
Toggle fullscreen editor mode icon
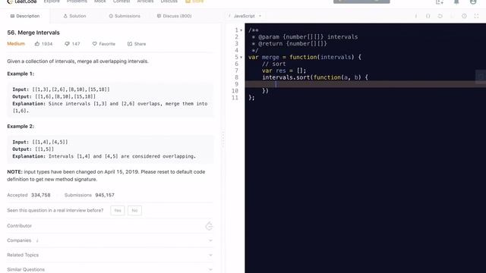[x=476, y=16]
